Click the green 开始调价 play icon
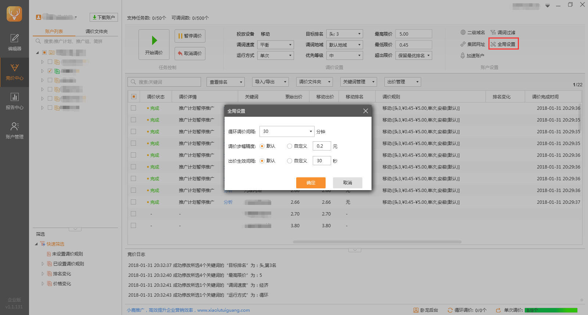Image resolution: width=588 pixels, height=315 pixels. pos(154,40)
